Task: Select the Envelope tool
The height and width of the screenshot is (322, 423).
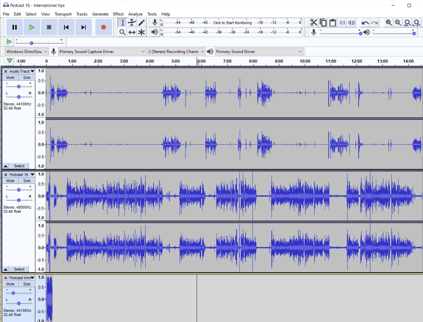Action: 132,23
